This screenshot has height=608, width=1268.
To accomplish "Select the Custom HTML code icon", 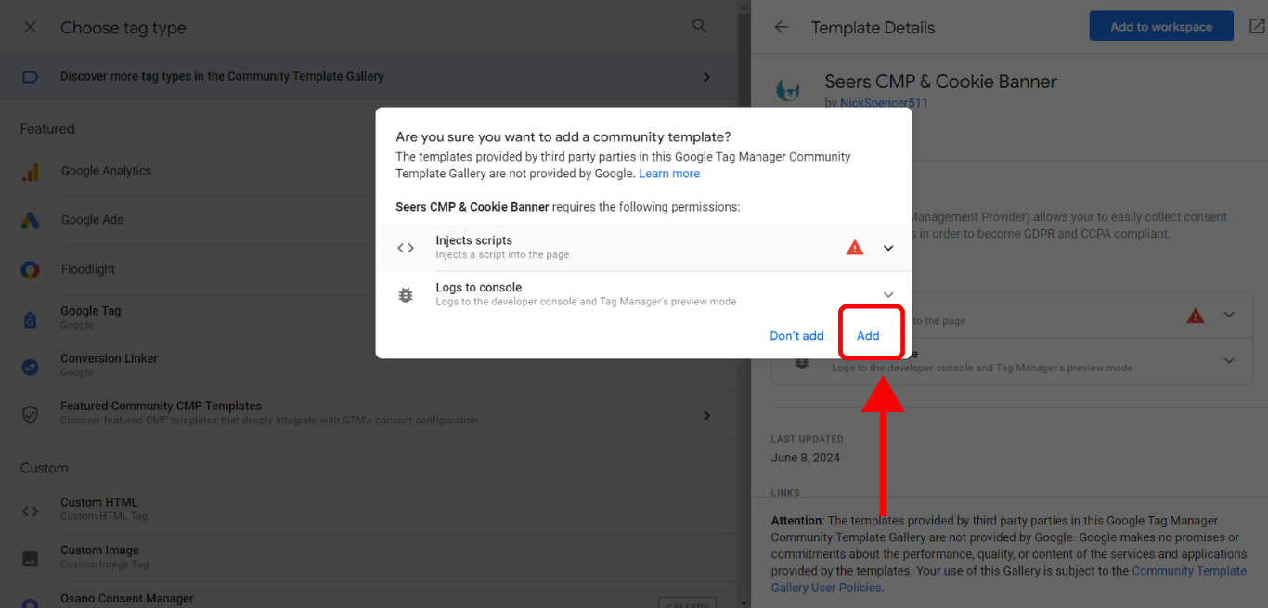I will pyautogui.click(x=31, y=510).
